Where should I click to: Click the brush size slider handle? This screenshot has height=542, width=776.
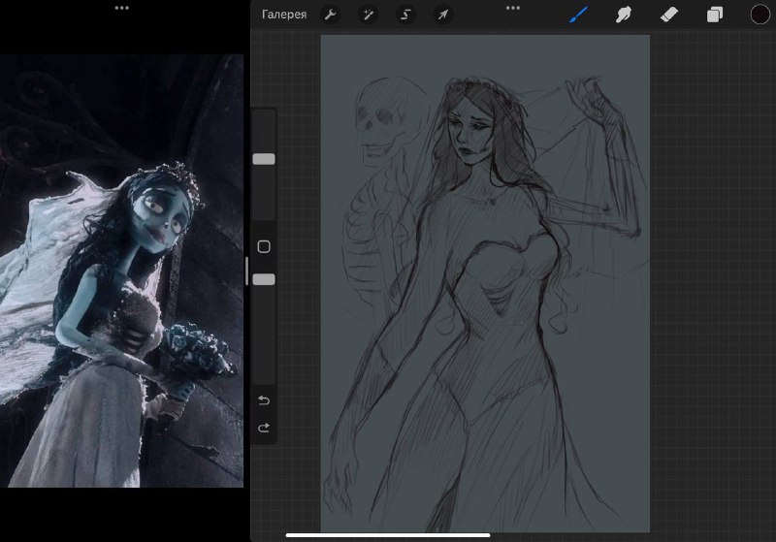coord(264,159)
